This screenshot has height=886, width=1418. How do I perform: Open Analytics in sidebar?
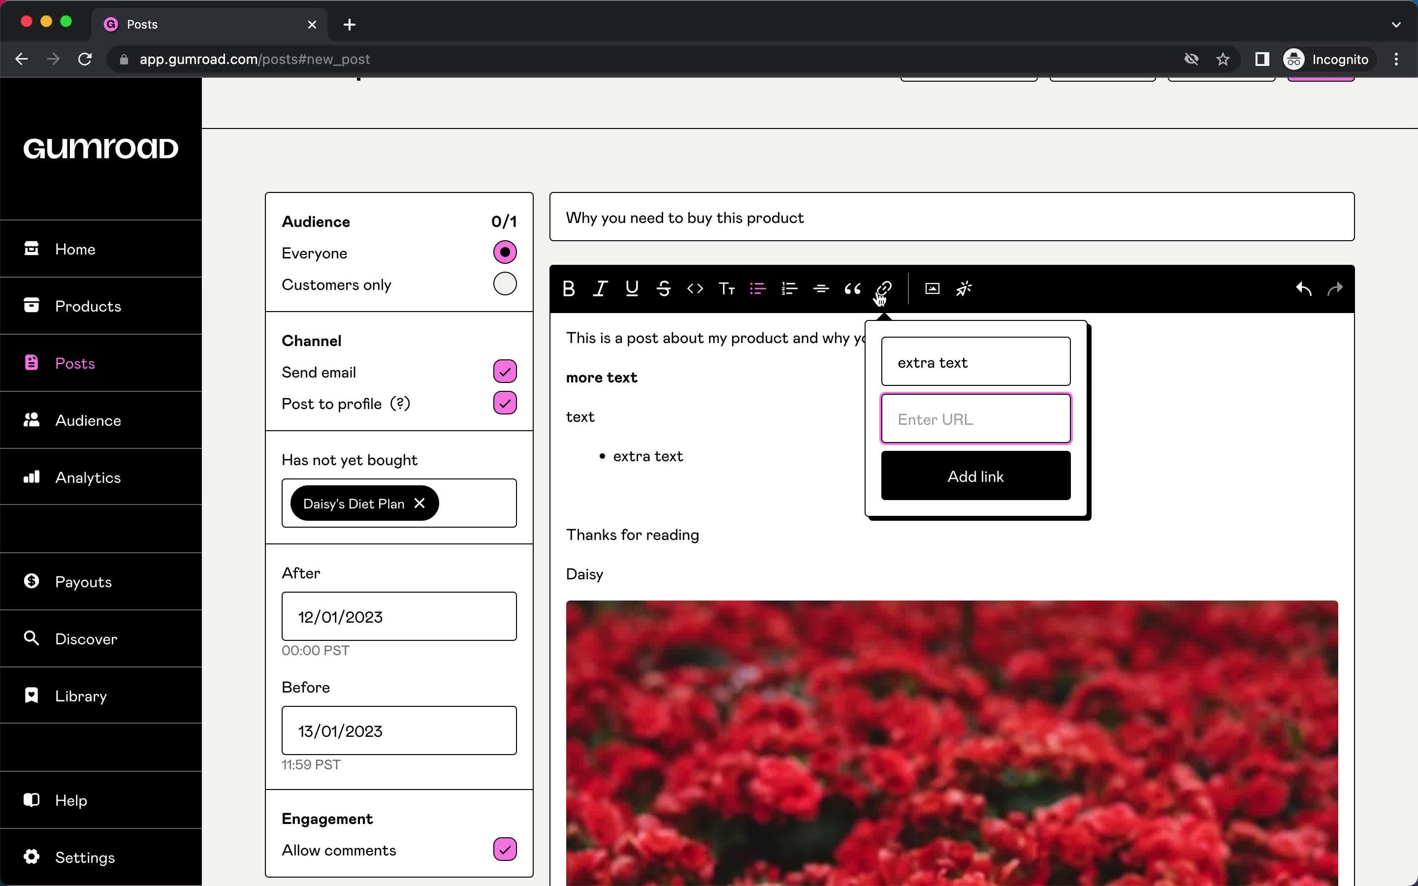point(101,477)
